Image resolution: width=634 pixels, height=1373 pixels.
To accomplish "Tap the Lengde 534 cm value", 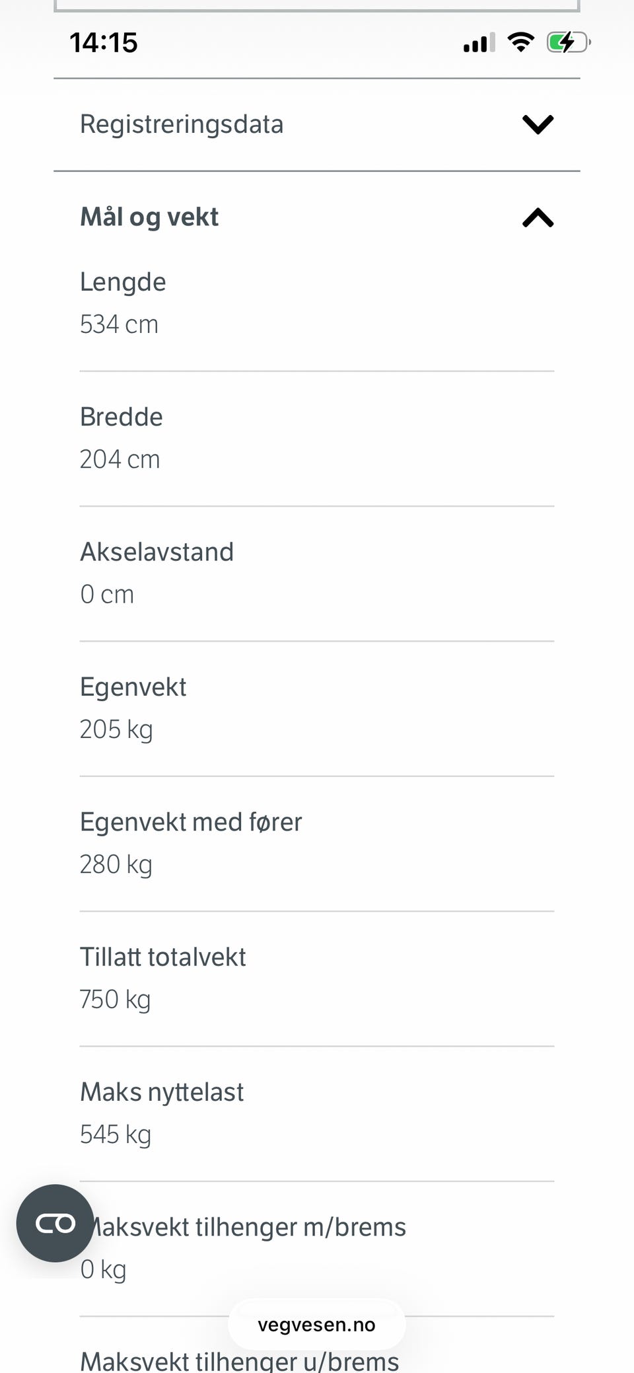I will point(119,324).
